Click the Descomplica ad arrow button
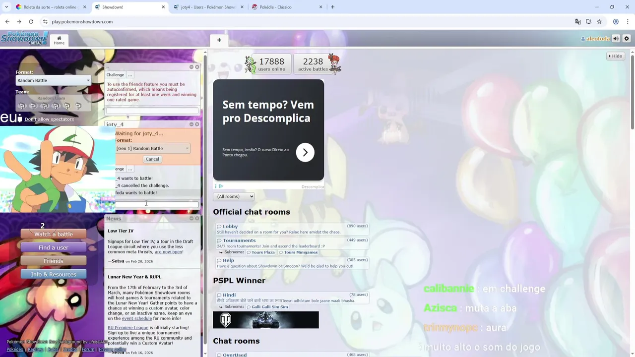 pos(305,152)
